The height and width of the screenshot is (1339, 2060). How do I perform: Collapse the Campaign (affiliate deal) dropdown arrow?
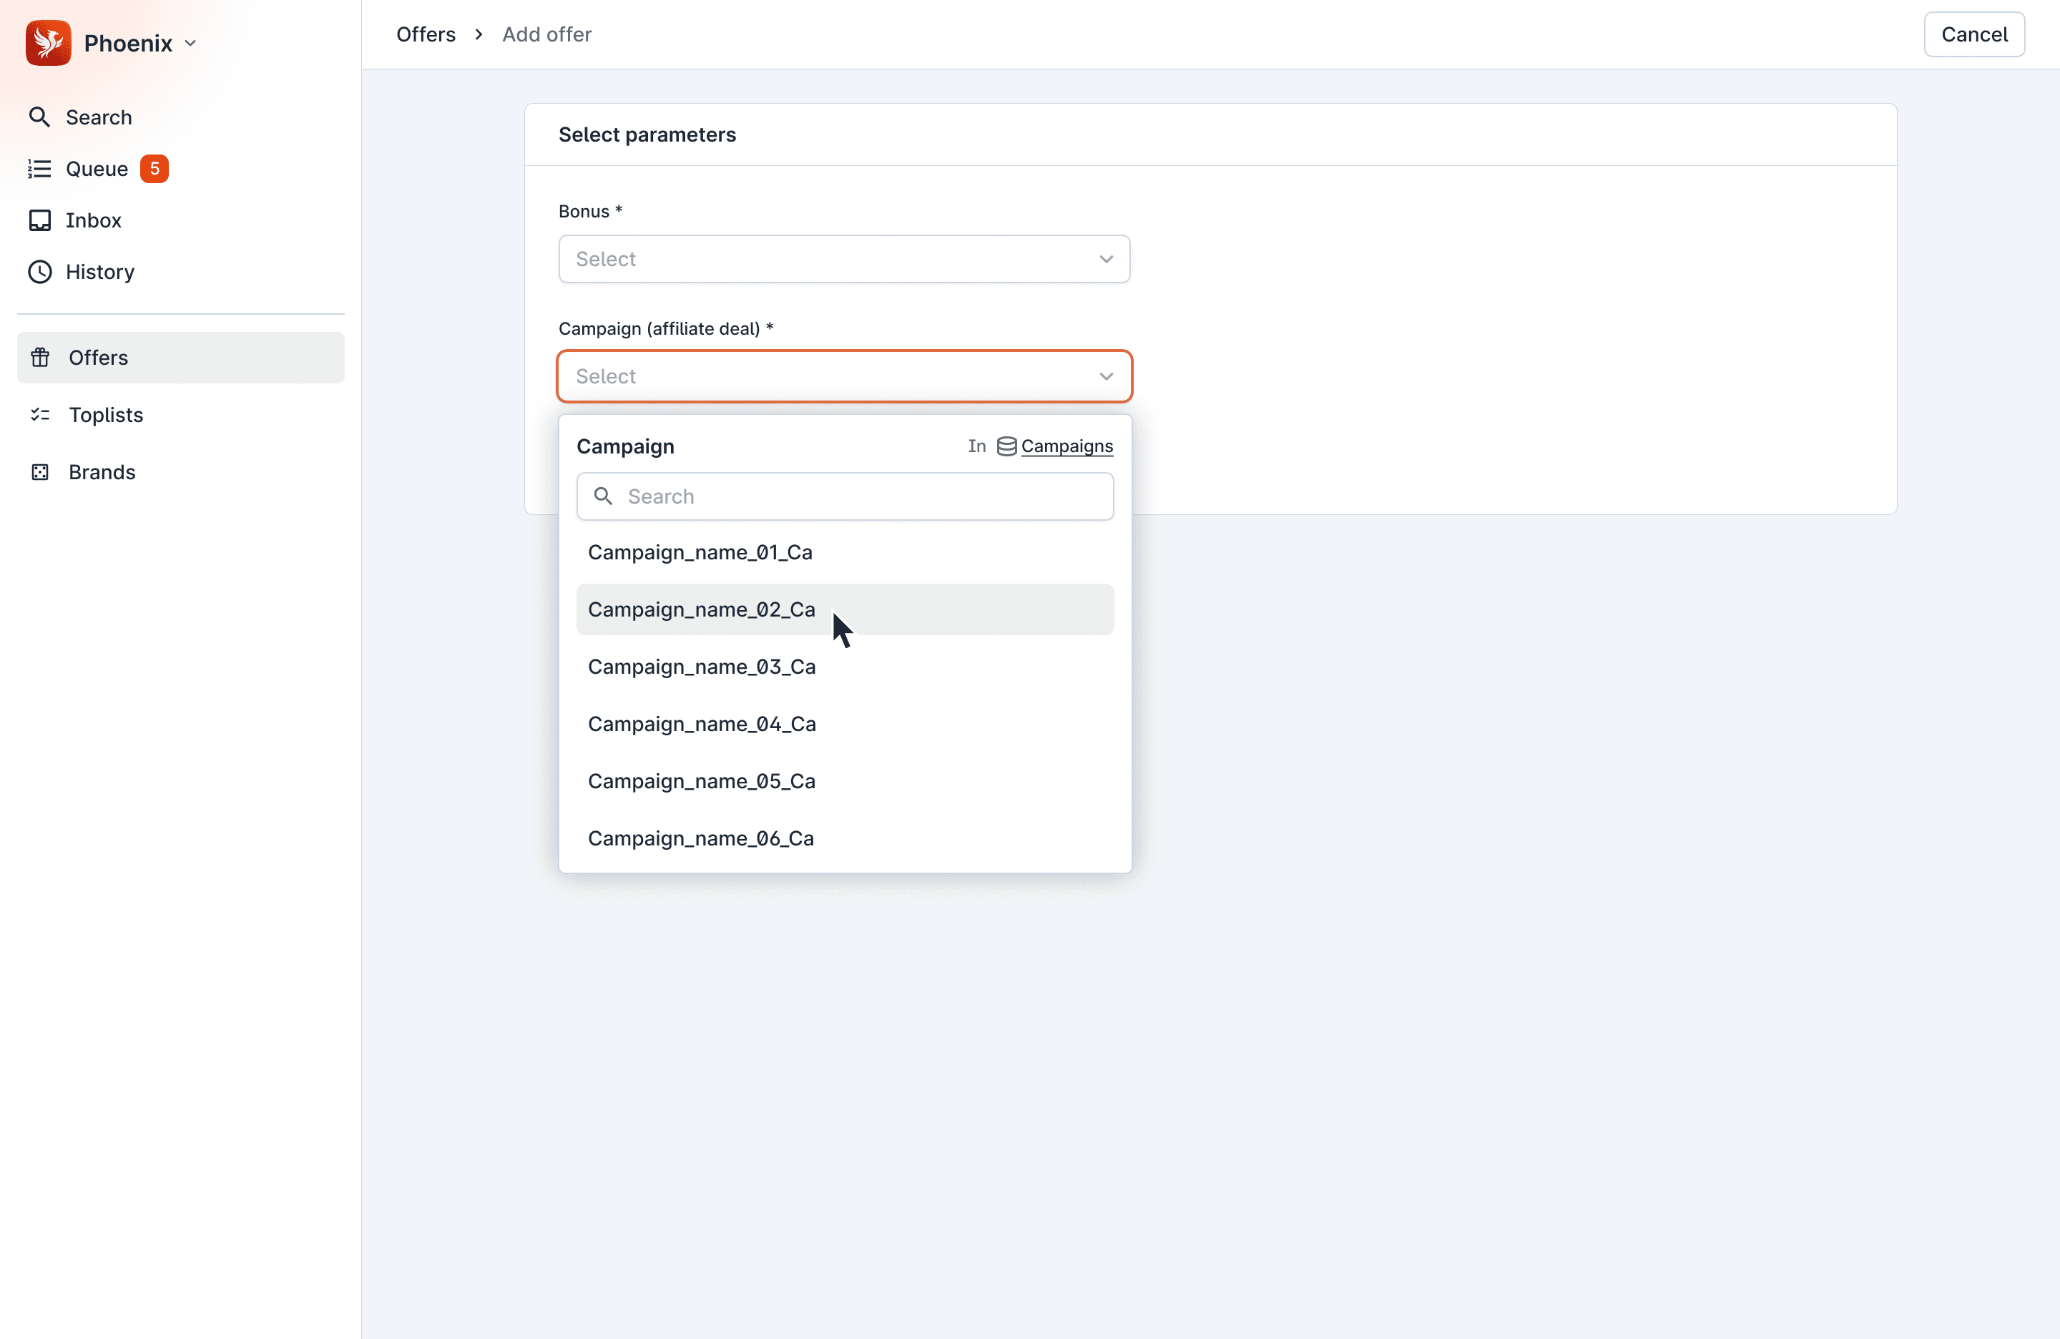1105,376
